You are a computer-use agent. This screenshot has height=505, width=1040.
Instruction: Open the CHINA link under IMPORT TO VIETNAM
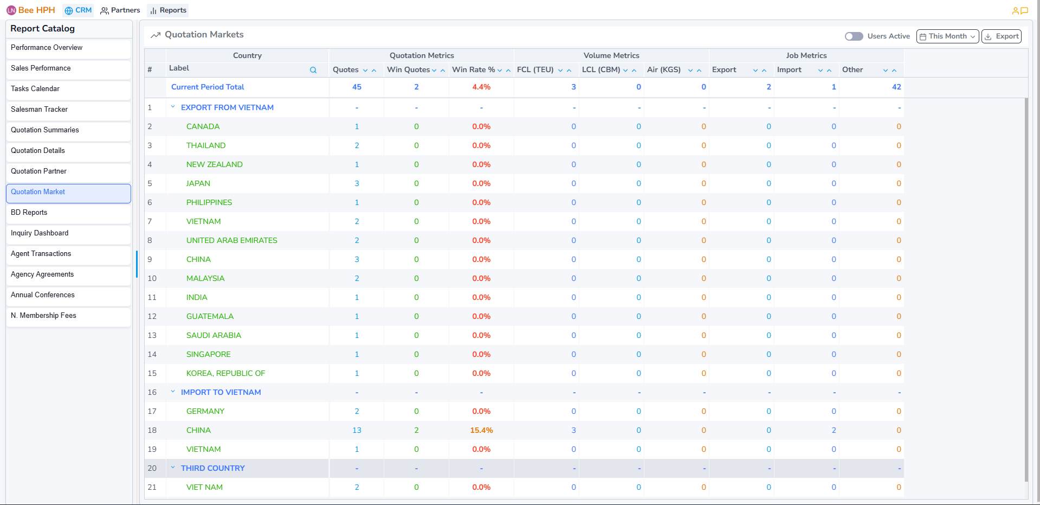click(x=198, y=430)
